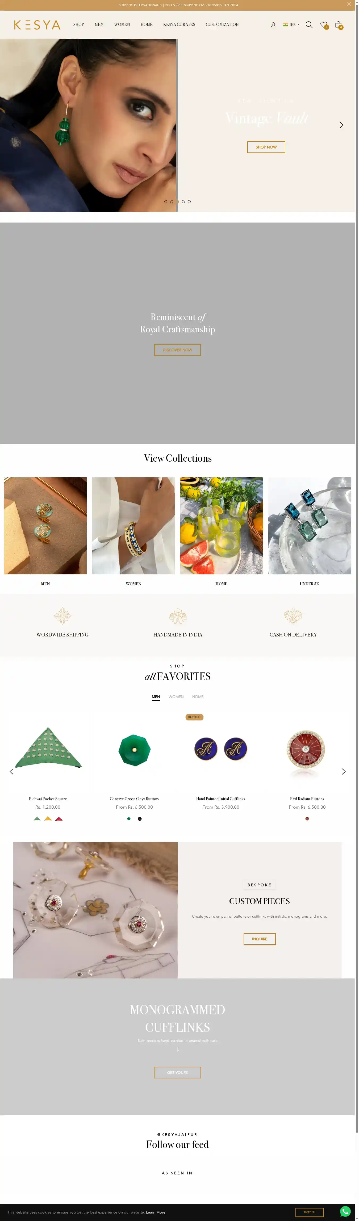Image resolution: width=359 pixels, height=1221 pixels.
Task: Choose red swatch for Pichwai Pocket Square
Action: [x=59, y=819]
